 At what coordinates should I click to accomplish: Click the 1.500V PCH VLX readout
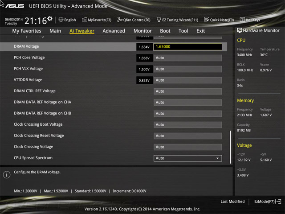click(x=144, y=69)
